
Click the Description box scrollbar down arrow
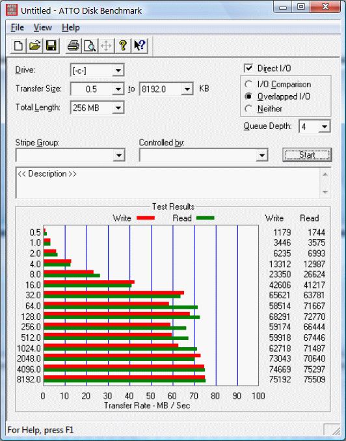click(325, 192)
